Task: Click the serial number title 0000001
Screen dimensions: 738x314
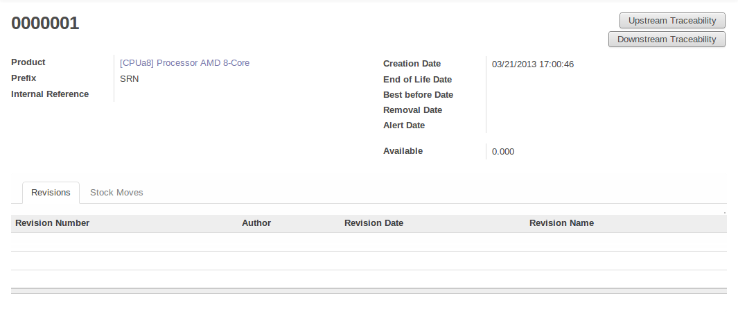Action: (46, 24)
